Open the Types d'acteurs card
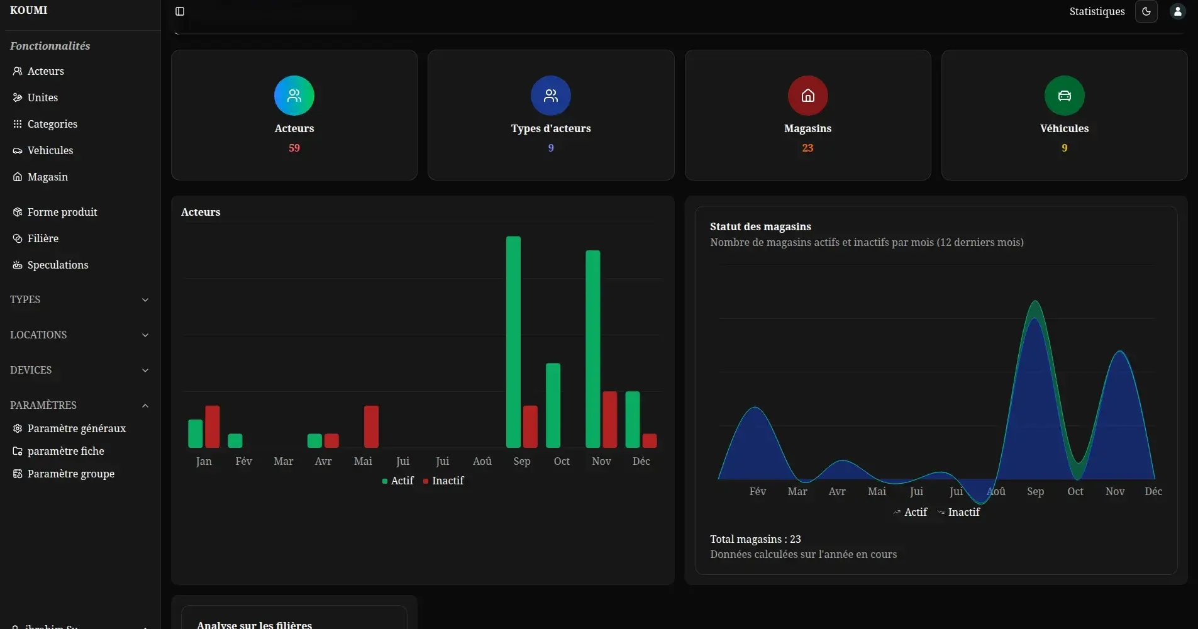Screen dimensions: 1198x629 [550, 115]
